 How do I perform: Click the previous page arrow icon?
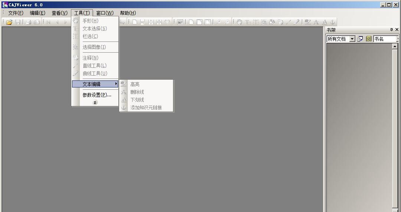pyautogui.click(x=57, y=22)
